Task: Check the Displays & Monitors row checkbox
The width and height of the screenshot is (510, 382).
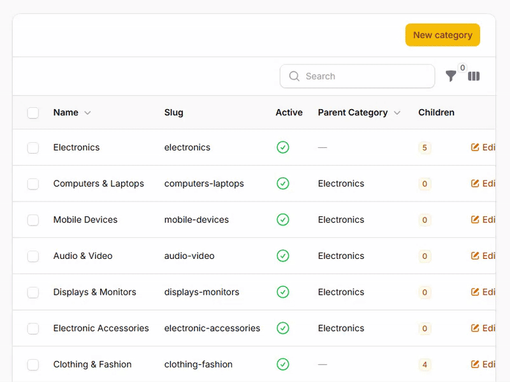Action: click(33, 292)
